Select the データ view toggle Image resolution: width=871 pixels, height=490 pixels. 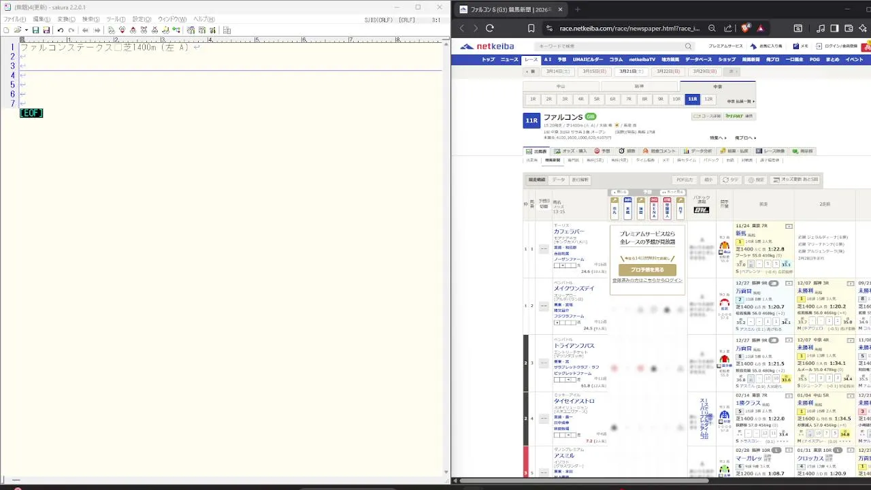coord(559,180)
